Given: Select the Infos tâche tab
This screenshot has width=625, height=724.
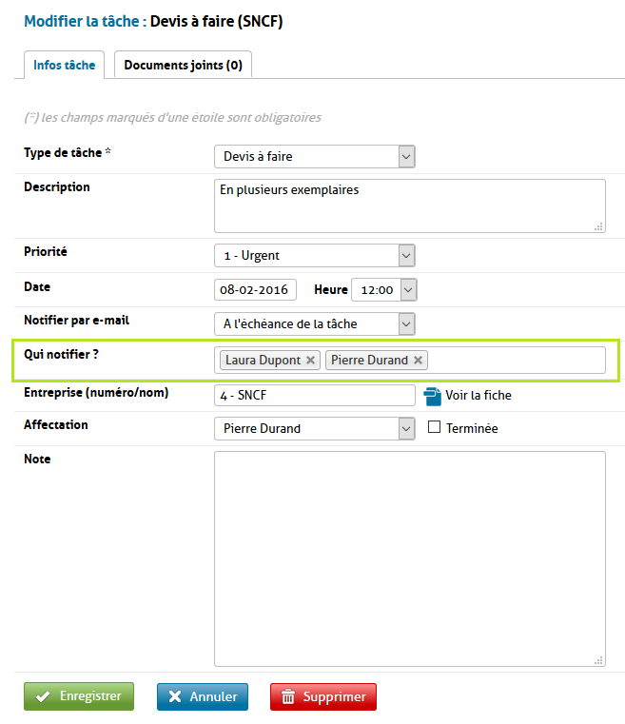Looking at the screenshot, I should 64,65.
